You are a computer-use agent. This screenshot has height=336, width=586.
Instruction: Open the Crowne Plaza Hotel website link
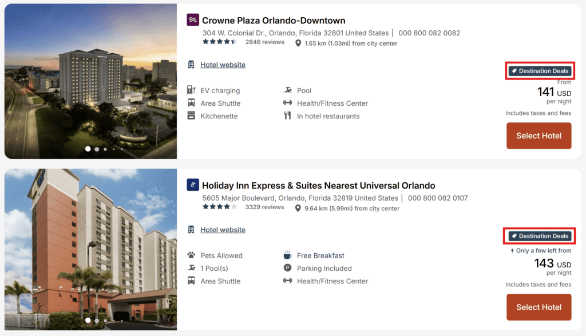(223, 65)
